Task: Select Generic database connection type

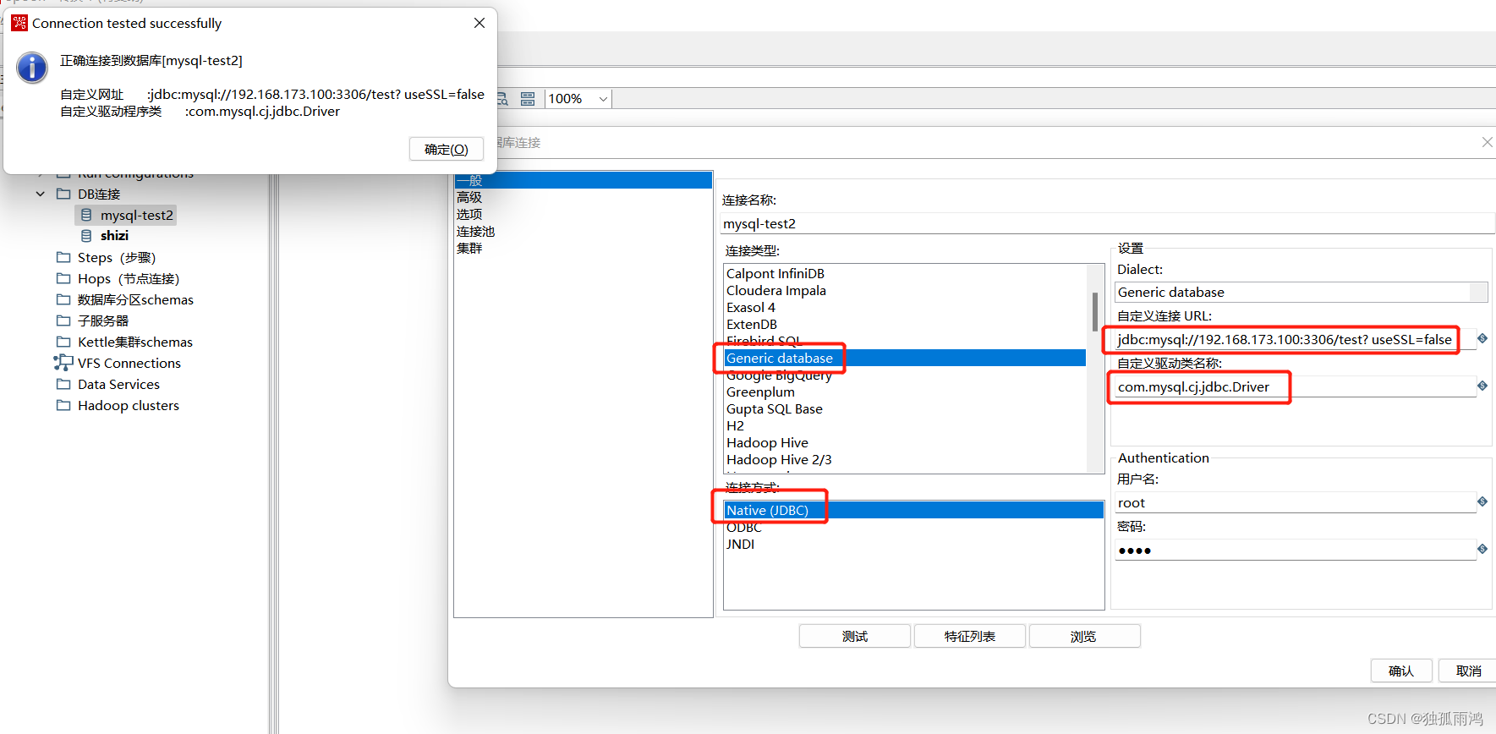Action: point(905,358)
